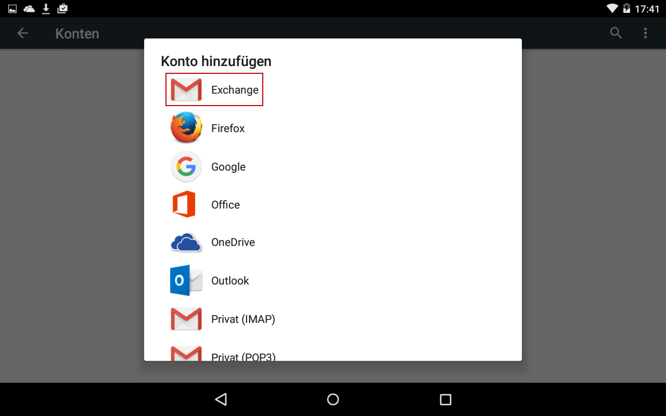Tap the Gmail icon beside Privat (POP3)
The height and width of the screenshot is (416, 666).
186,354
